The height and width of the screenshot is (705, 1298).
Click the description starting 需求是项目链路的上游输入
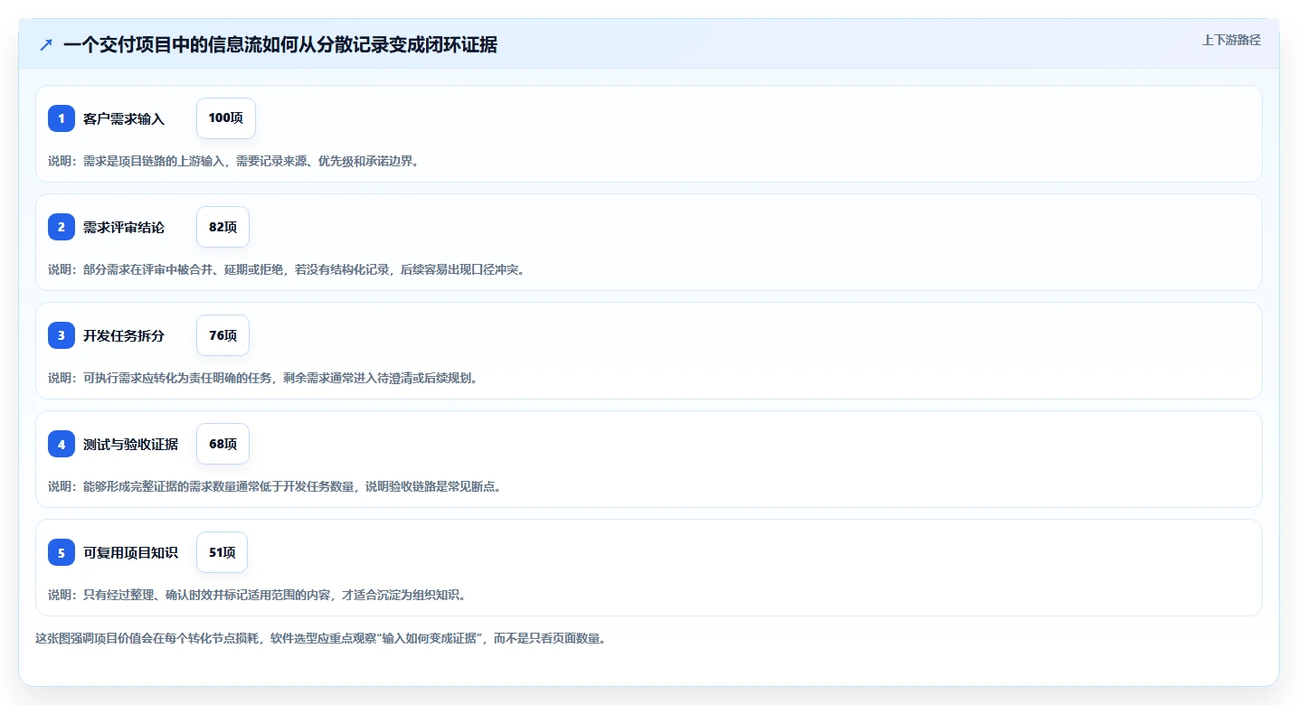tap(233, 161)
